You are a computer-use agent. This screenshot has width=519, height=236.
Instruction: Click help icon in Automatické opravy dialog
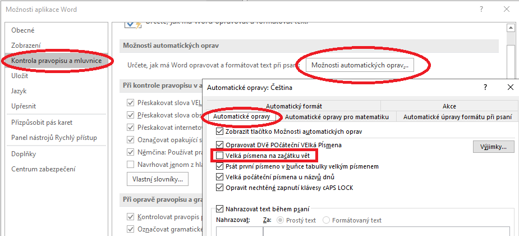[485, 88]
